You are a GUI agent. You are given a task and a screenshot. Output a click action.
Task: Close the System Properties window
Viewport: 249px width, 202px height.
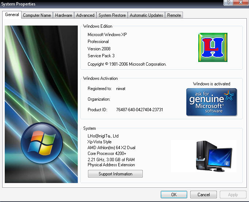click(241, 3)
